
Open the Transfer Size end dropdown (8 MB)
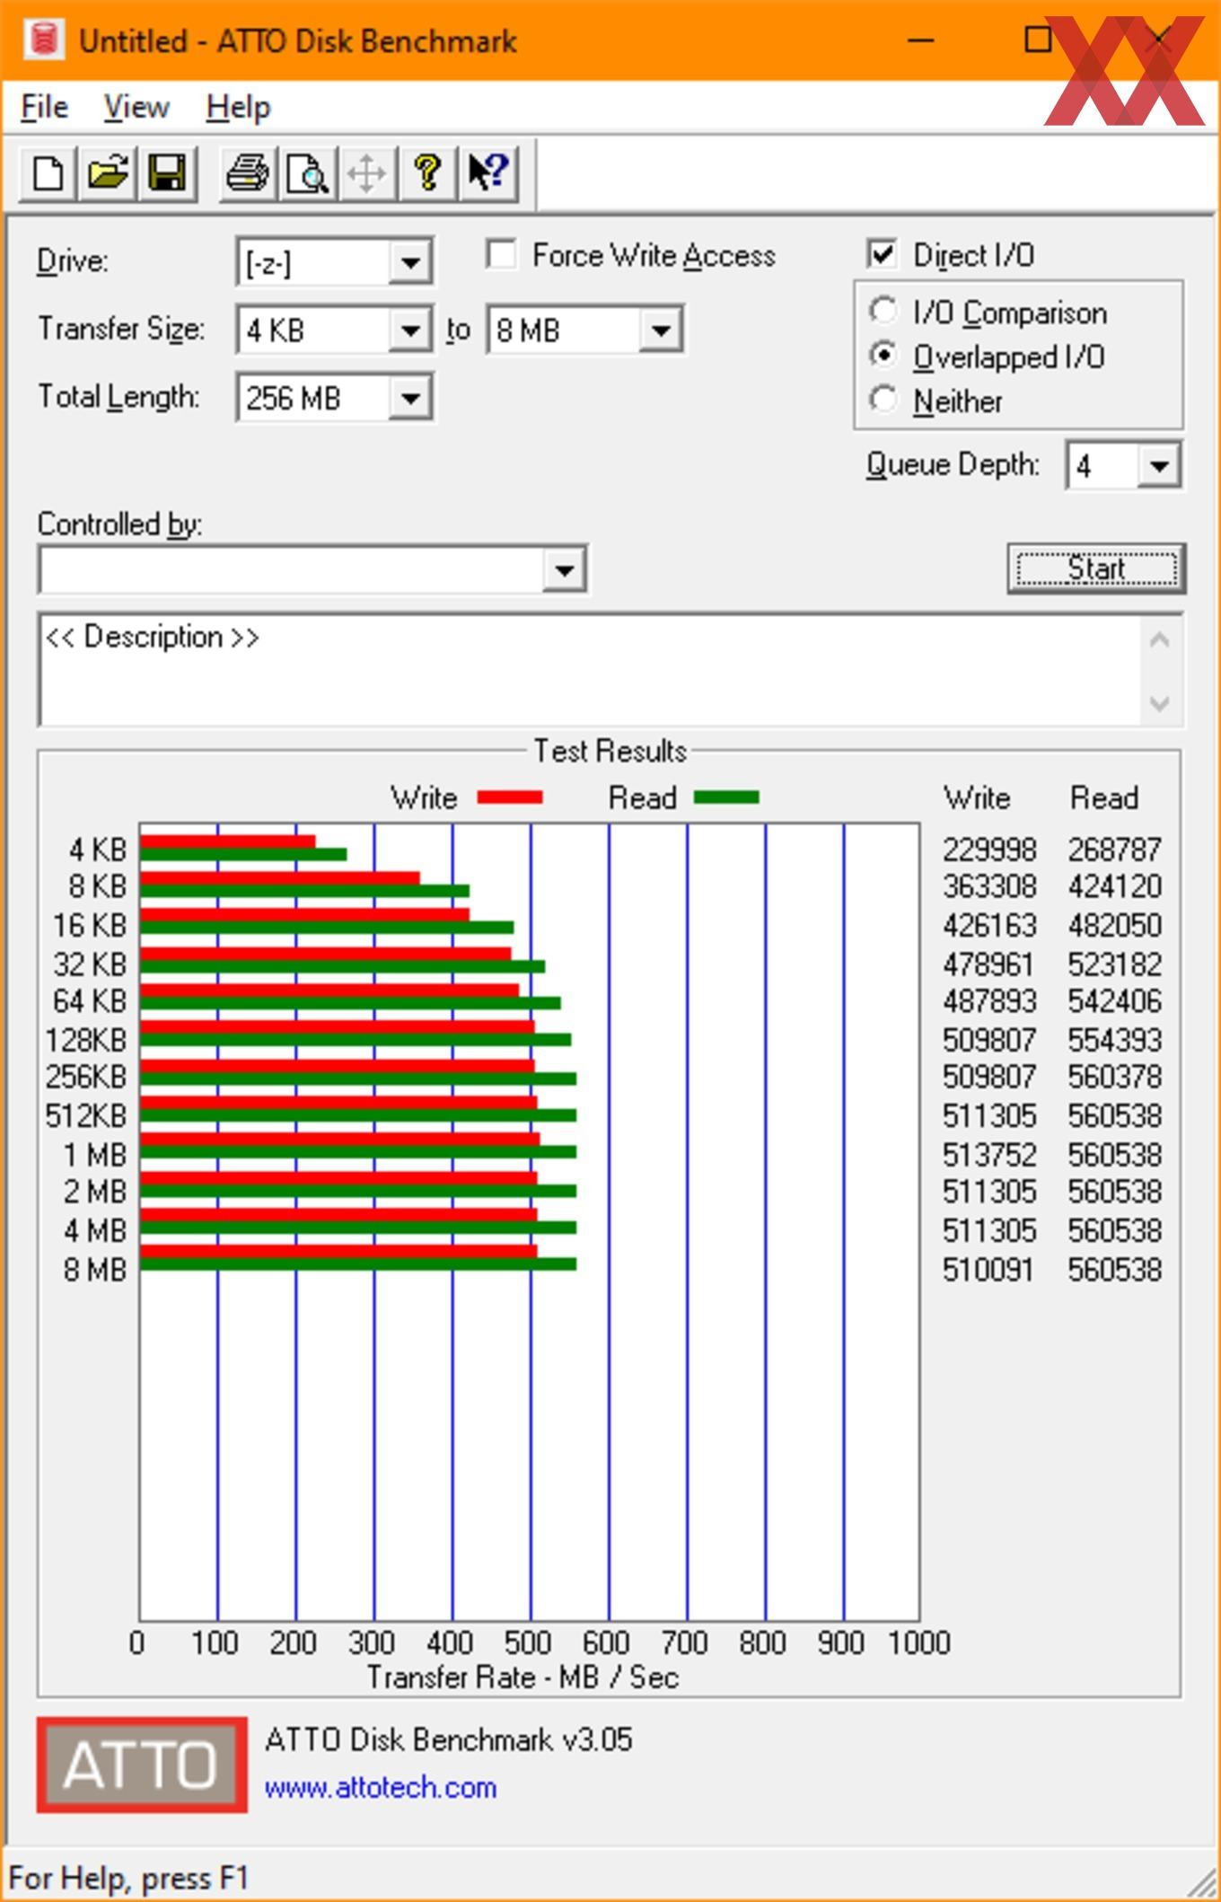[660, 330]
